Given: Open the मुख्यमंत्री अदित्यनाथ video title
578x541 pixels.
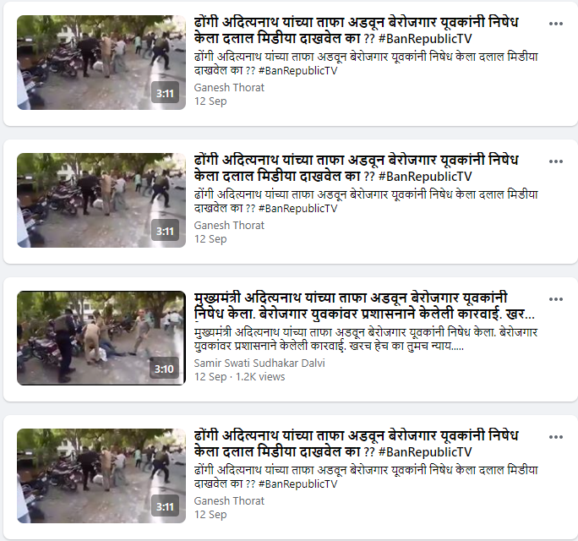Looking at the screenshot, I should point(364,306).
